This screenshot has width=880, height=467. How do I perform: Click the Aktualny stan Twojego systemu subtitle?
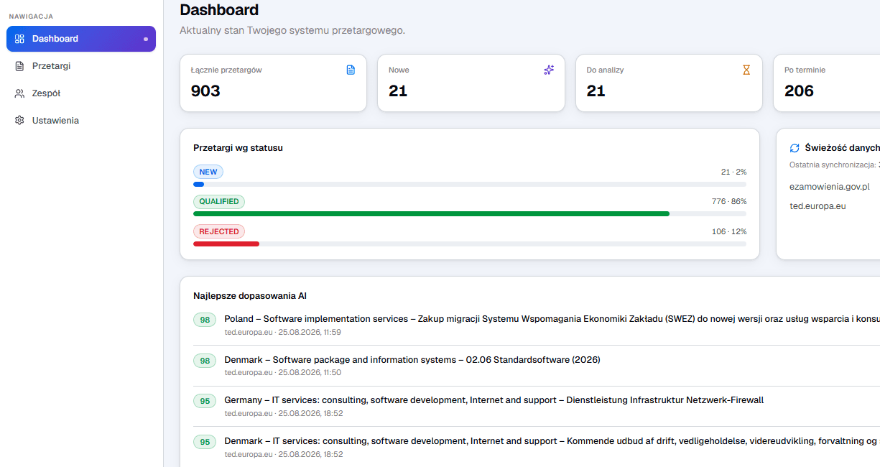[292, 31]
